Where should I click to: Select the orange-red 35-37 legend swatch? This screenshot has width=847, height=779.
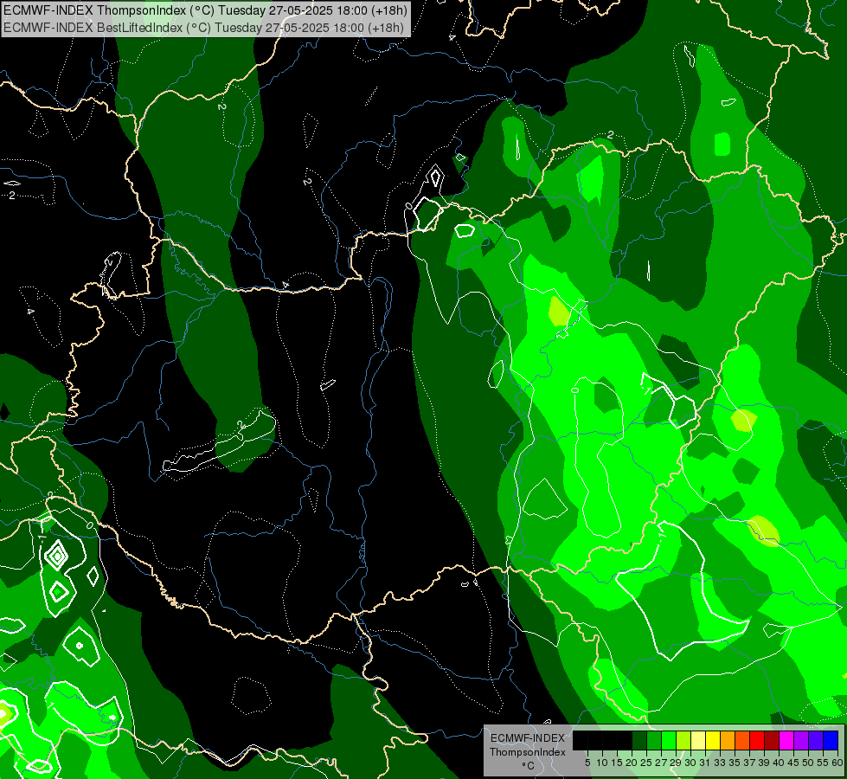(742, 740)
